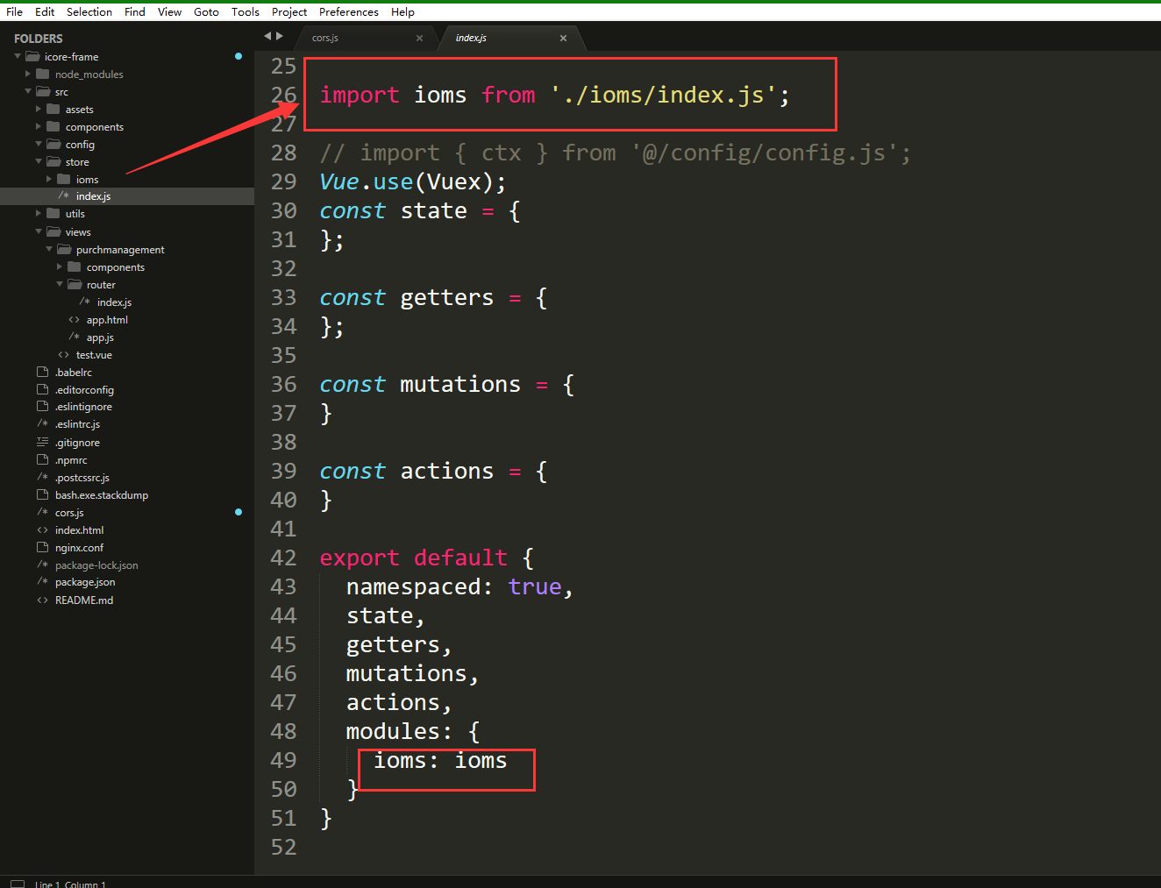This screenshot has width=1161, height=888.
Task: Open test.vue from the sidebar
Action: (94, 355)
